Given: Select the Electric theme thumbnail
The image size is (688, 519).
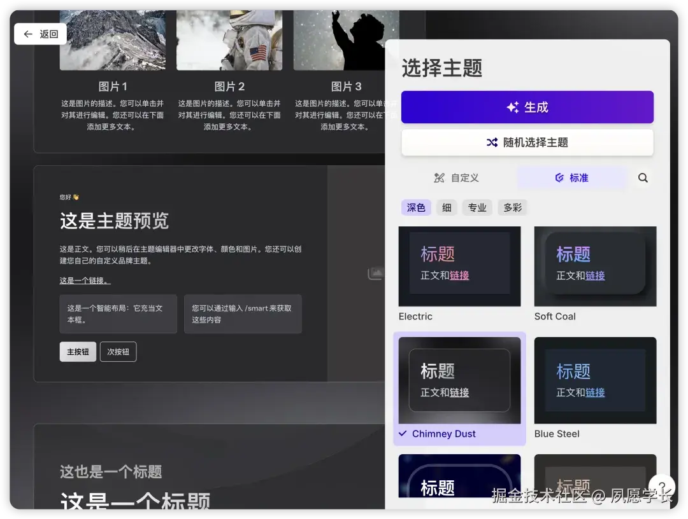Looking at the screenshot, I should point(459,266).
